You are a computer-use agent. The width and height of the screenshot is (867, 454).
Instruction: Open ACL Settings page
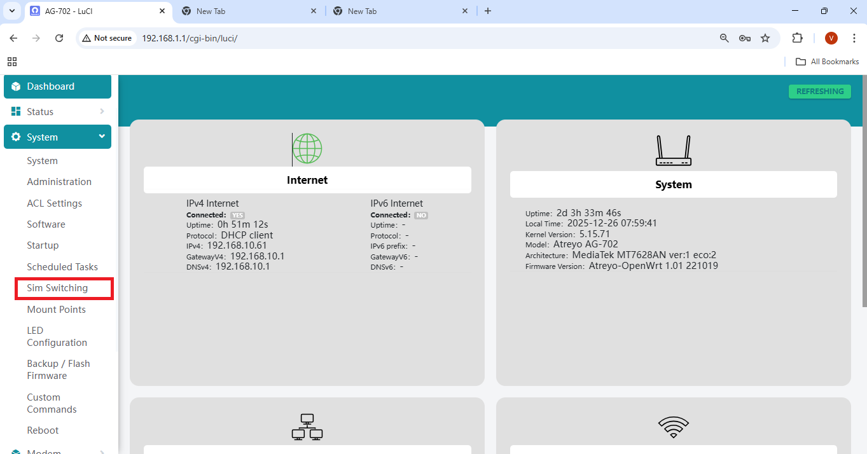54,203
